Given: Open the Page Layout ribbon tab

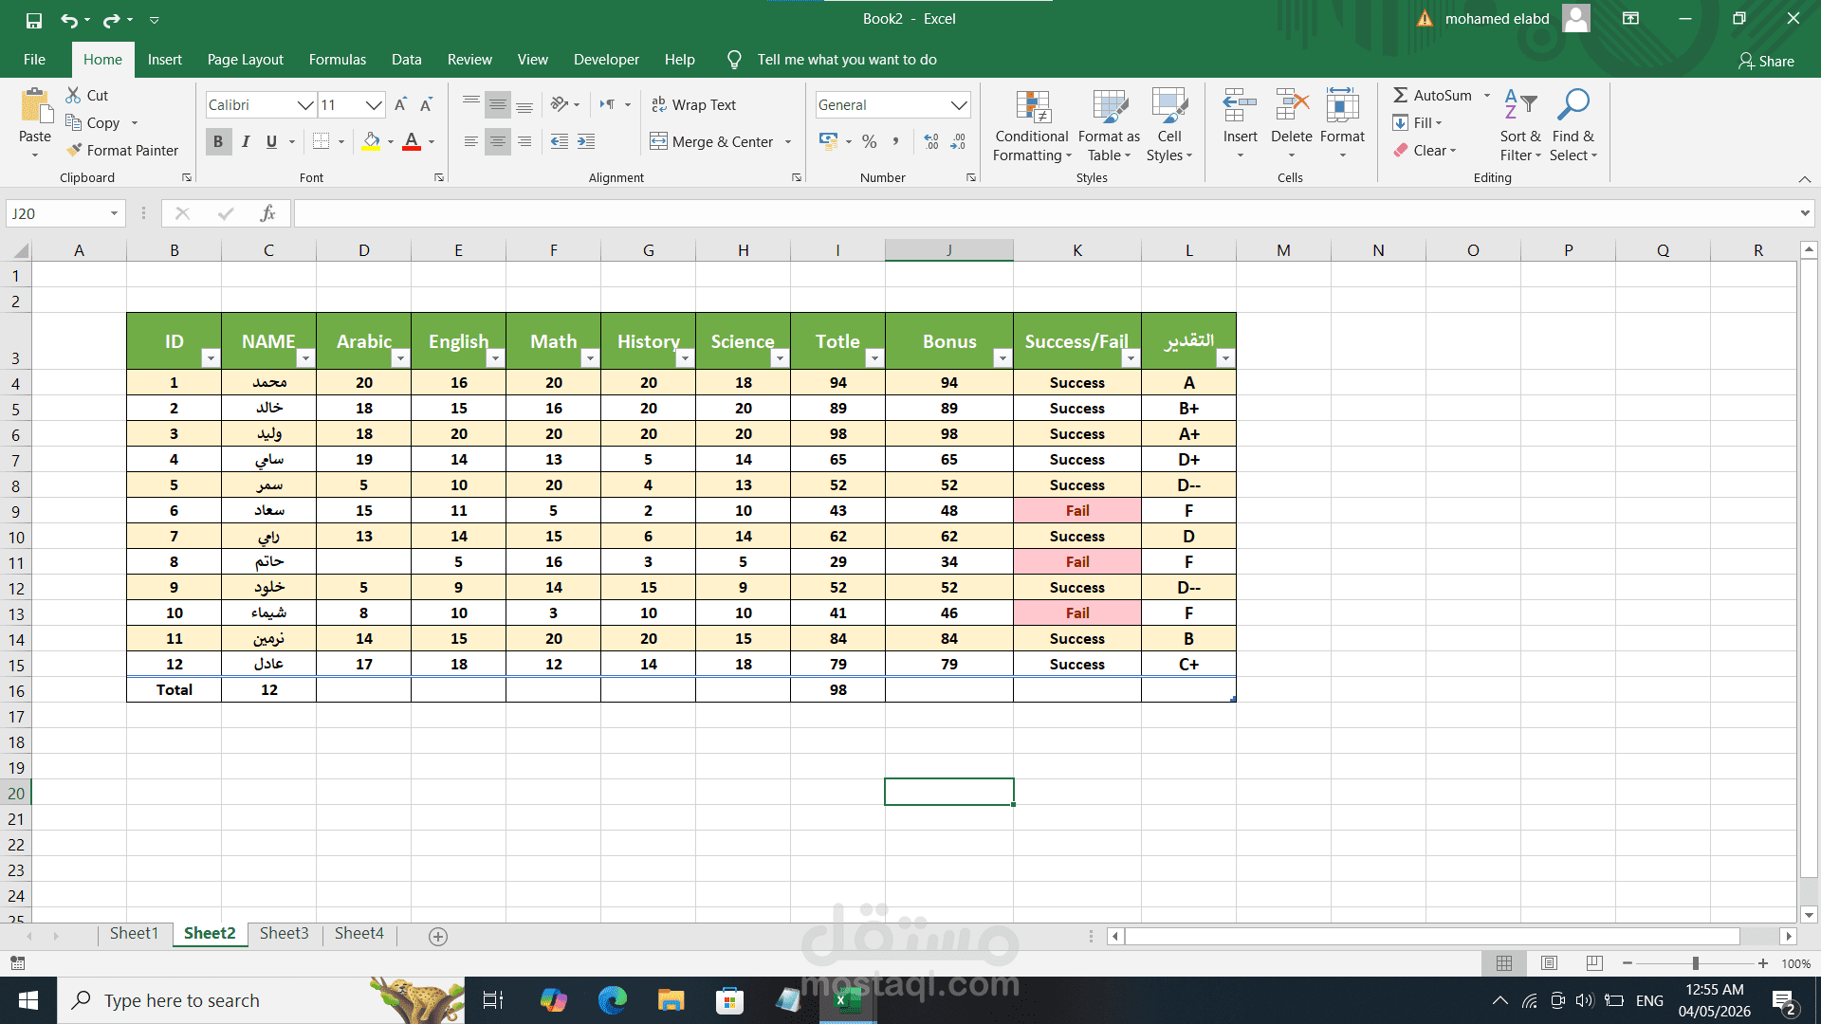Looking at the screenshot, I should point(246,60).
